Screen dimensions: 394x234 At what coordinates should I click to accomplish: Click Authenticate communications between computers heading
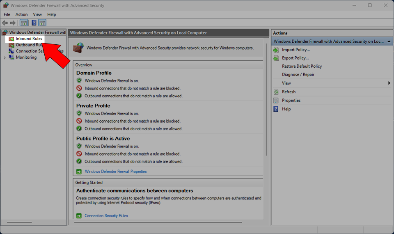135,190
